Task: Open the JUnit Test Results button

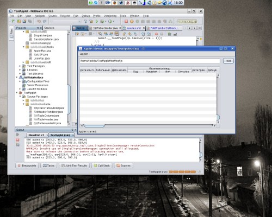Action: click(74, 165)
